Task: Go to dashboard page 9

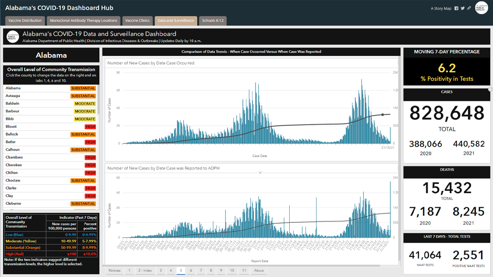Action: pos(221,270)
